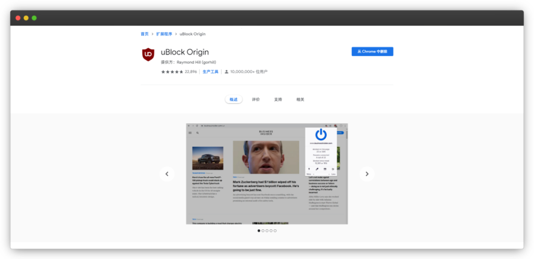Click the 从 Chrome 中删除 button
Viewport: 534px width, 259px height.
[372, 52]
